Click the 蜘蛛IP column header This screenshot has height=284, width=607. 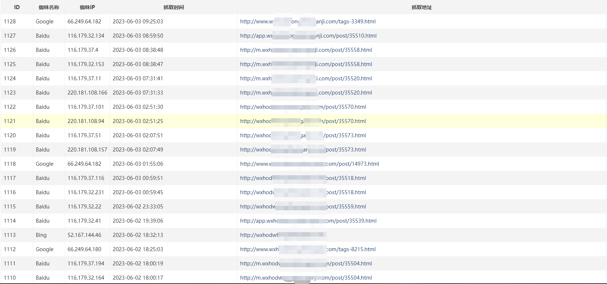[87, 7]
